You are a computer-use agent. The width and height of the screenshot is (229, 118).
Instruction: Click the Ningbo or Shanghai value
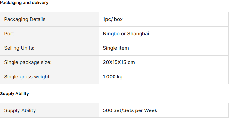click(x=126, y=34)
